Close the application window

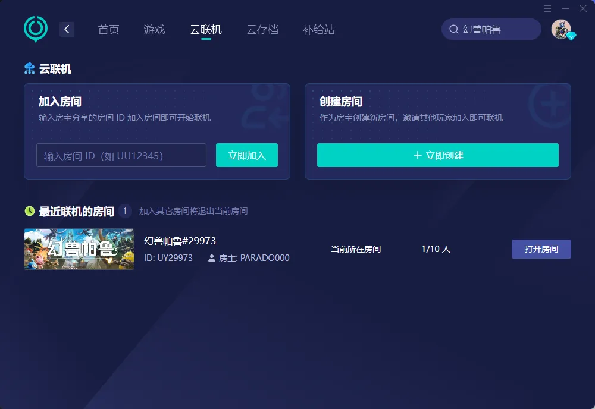tap(583, 8)
